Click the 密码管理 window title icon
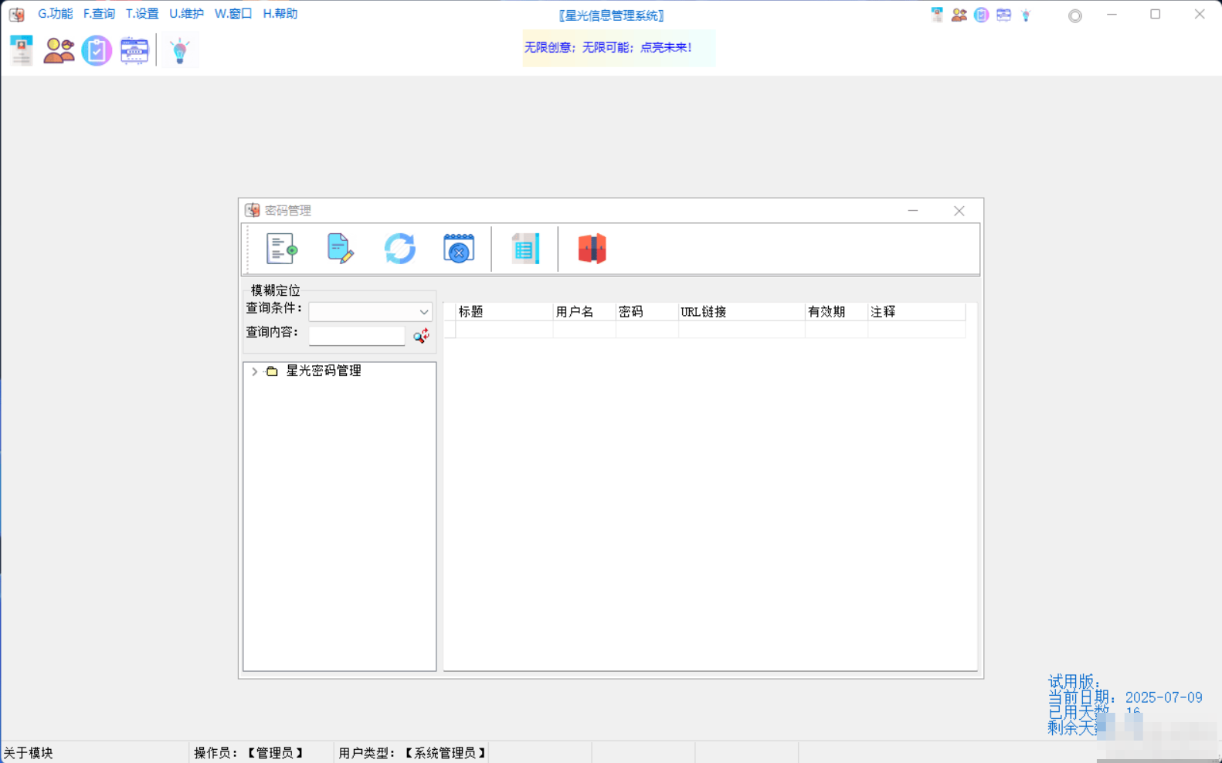The height and width of the screenshot is (763, 1222). click(x=253, y=210)
